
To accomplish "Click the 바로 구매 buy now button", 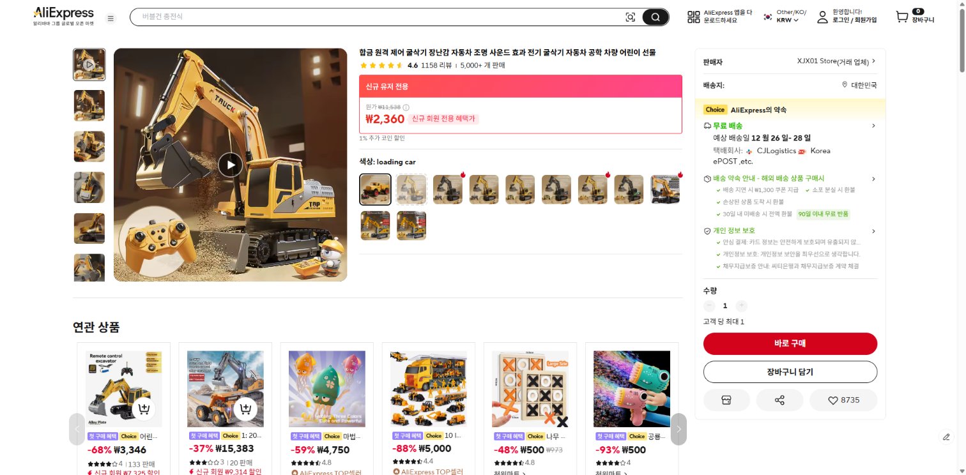I will pyautogui.click(x=790, y=343).
